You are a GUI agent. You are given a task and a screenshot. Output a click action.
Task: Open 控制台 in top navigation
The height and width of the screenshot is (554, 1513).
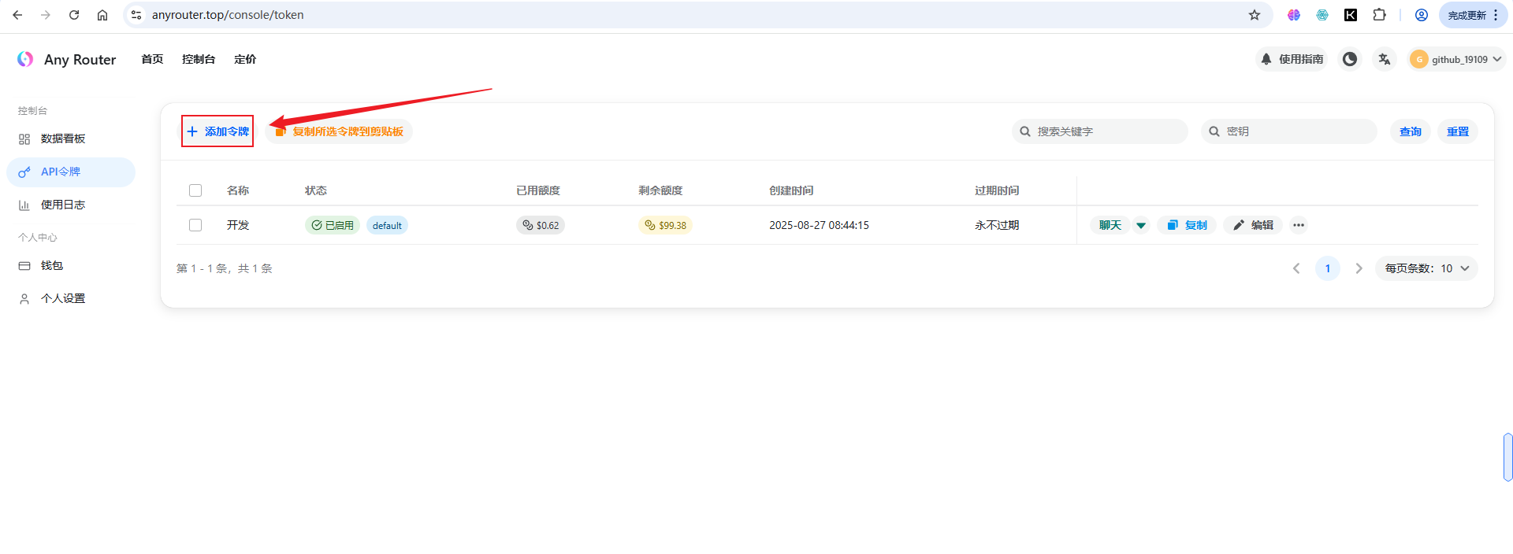coord(199,59)
